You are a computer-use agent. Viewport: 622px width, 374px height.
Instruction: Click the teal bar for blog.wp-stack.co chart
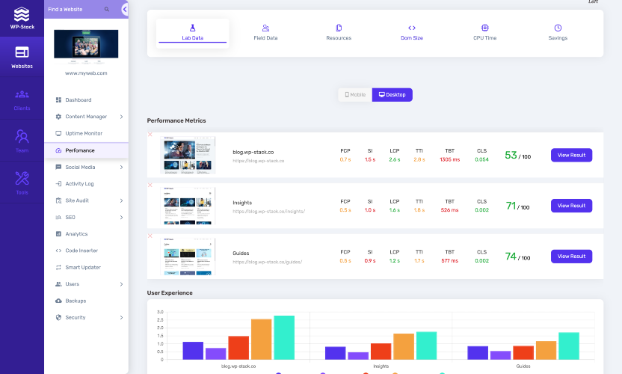point(284,337)
